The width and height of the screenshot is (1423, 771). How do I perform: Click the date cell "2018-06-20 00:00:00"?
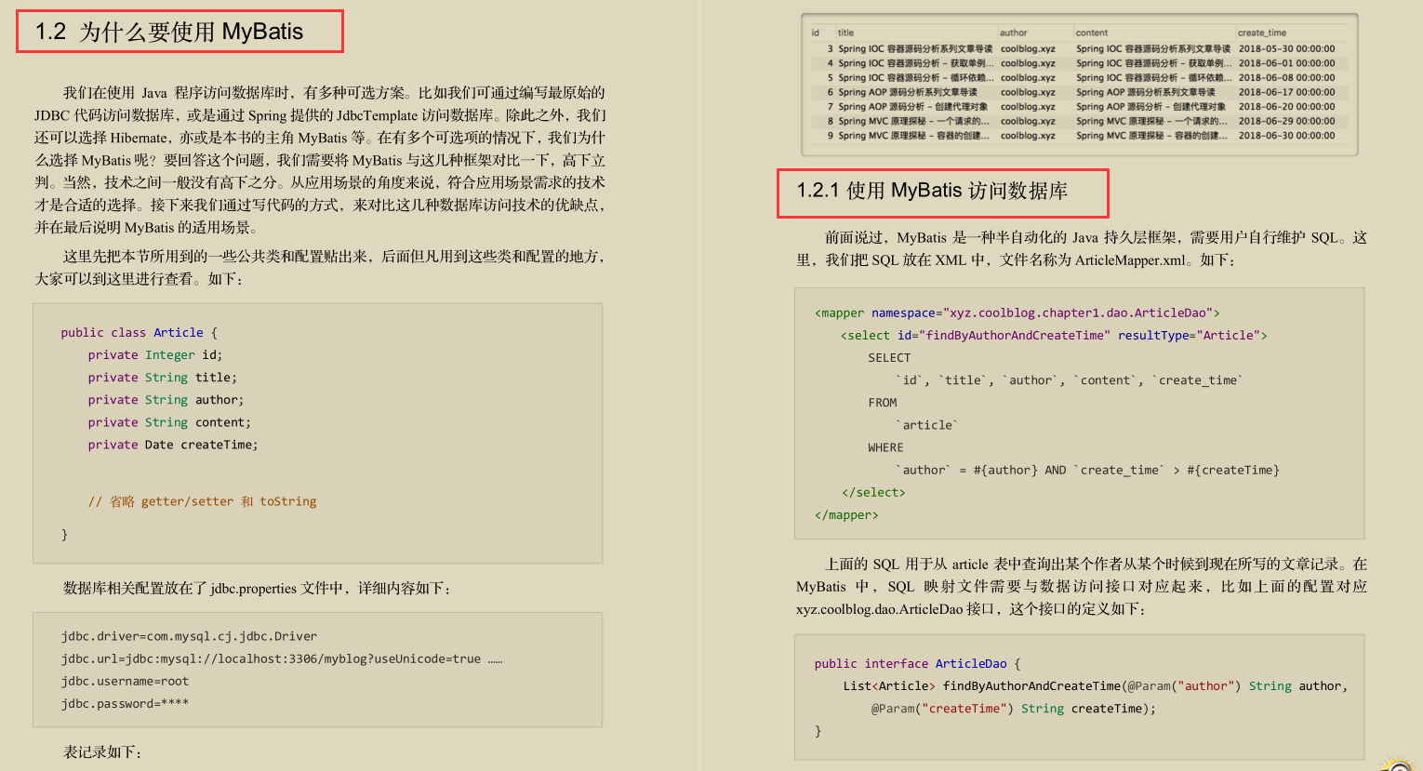(1286, 106)
